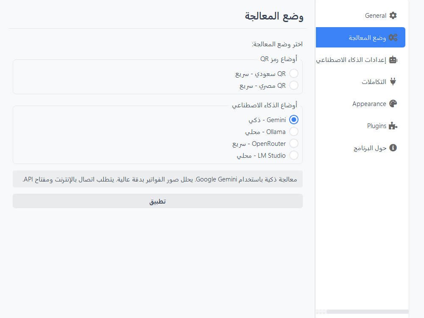Select OpenRouter - سريع radio button
Screen dimensions: 424x318
293,144
